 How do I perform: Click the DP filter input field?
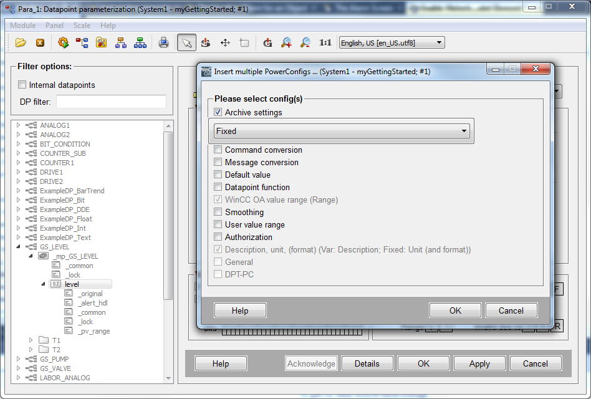[111, 102]
